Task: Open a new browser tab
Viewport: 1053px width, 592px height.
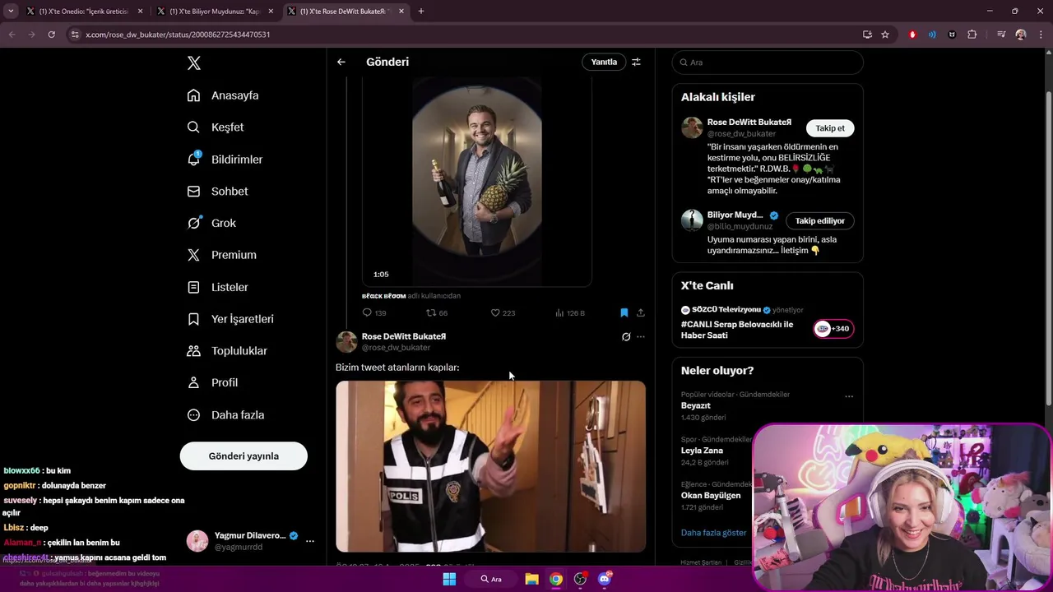Action: pos(421,12)
